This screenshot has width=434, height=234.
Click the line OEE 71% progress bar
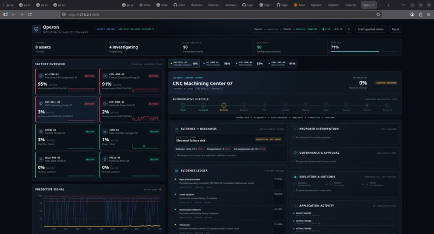click(x=365, y=52)
